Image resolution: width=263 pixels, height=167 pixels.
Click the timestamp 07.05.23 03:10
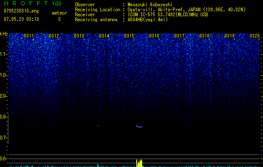click(21, 19)
